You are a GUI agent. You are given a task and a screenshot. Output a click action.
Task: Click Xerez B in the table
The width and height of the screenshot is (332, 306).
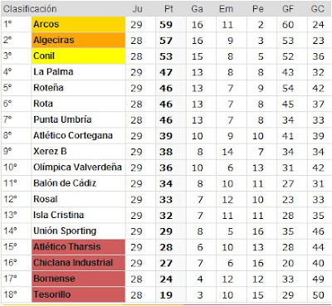(x=50, y=151)
